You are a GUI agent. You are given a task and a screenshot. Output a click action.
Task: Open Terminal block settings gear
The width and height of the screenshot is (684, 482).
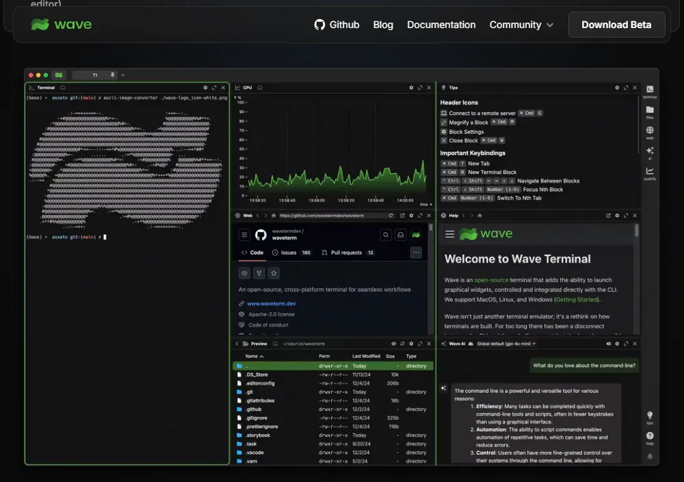pos(205,88)
